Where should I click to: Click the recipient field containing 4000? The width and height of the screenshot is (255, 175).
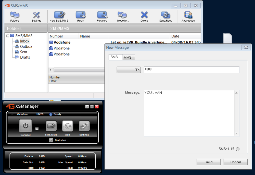click(192, 70)
